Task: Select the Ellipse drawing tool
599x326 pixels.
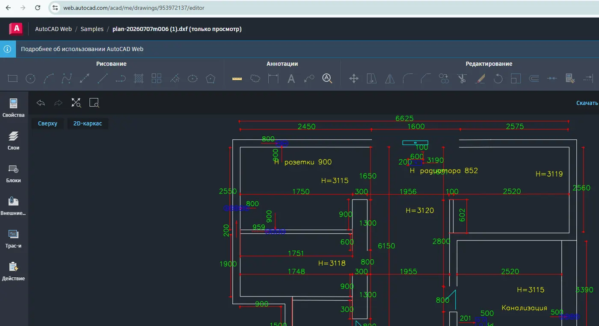Action: (193, 78)
